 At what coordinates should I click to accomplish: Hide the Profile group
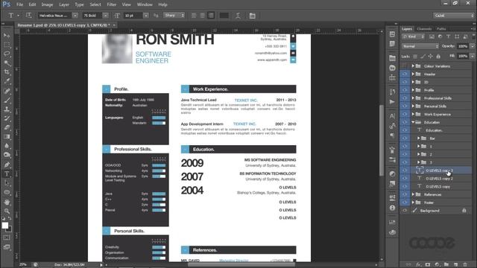click(x=405, y=90)
